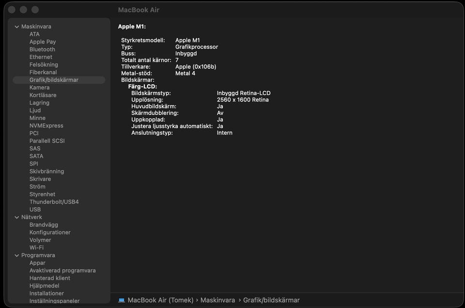Select USB in the sidebar
This screenshot has height=308, width=465.
point(35,210)
